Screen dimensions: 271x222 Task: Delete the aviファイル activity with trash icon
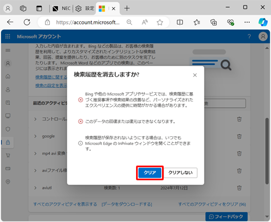[239, 170]
